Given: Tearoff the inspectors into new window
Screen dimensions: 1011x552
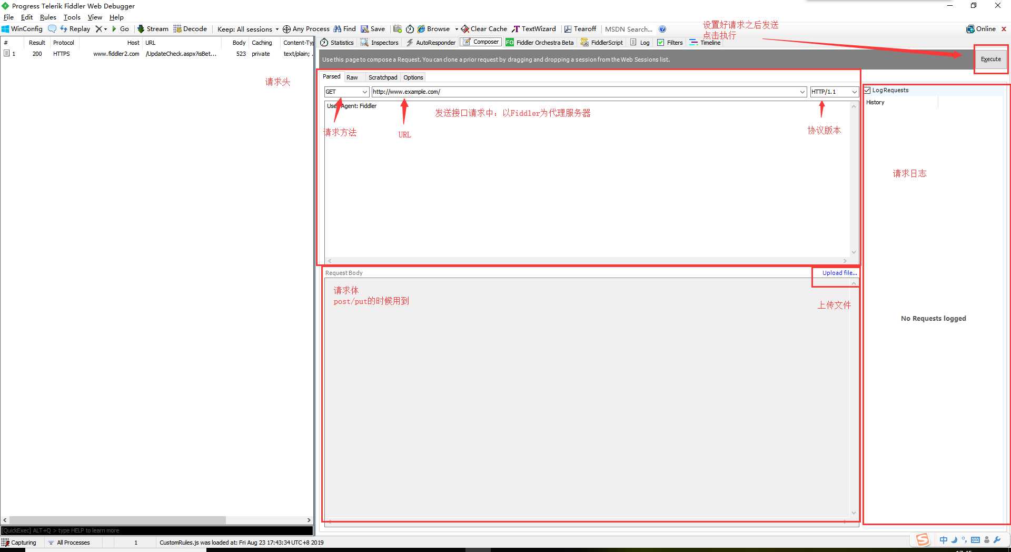Looking at the screenshot, I should pyautogui.click(x=580, y=29).
